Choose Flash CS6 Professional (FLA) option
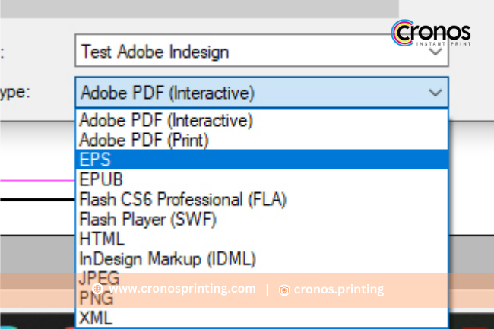 [261, 199]
